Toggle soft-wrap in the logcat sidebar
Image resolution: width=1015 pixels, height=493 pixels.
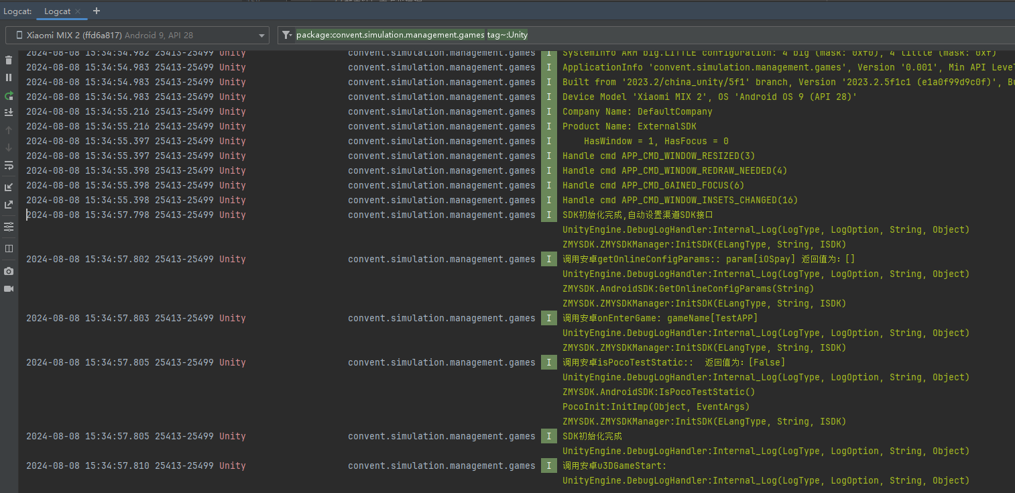click(x=9, y=164)
